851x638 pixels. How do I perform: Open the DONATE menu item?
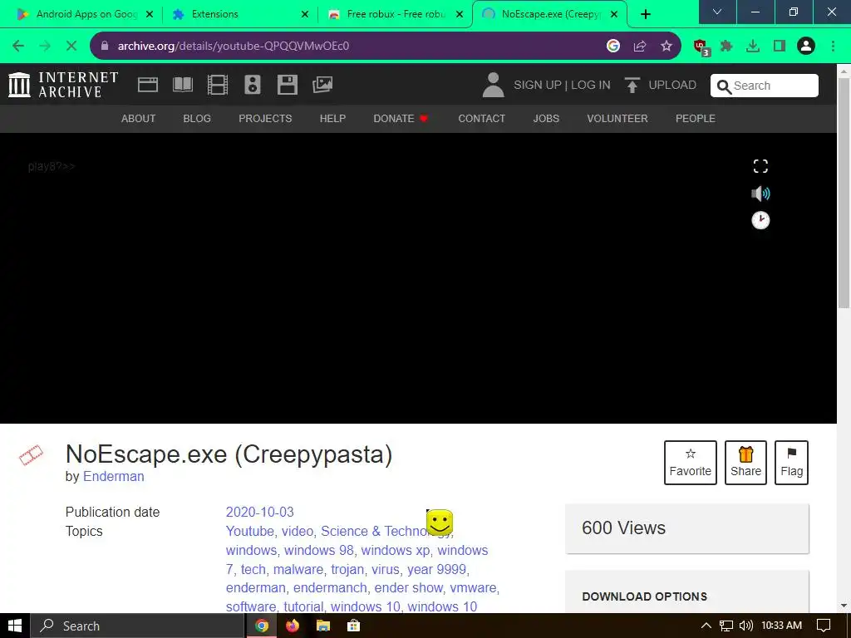401,118
